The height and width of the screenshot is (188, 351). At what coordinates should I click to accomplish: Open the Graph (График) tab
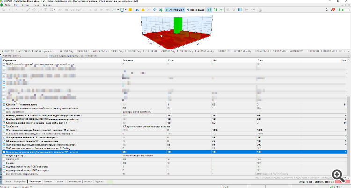pos(59,182)
